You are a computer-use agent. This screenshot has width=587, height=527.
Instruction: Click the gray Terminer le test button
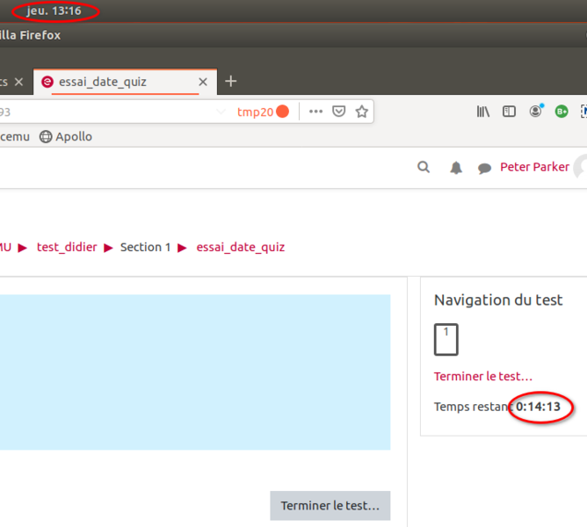330,506
